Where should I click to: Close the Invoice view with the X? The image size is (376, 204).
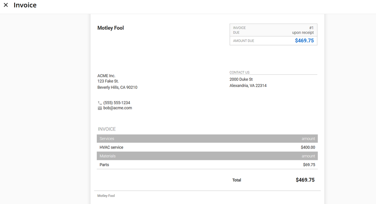(6, 5)
